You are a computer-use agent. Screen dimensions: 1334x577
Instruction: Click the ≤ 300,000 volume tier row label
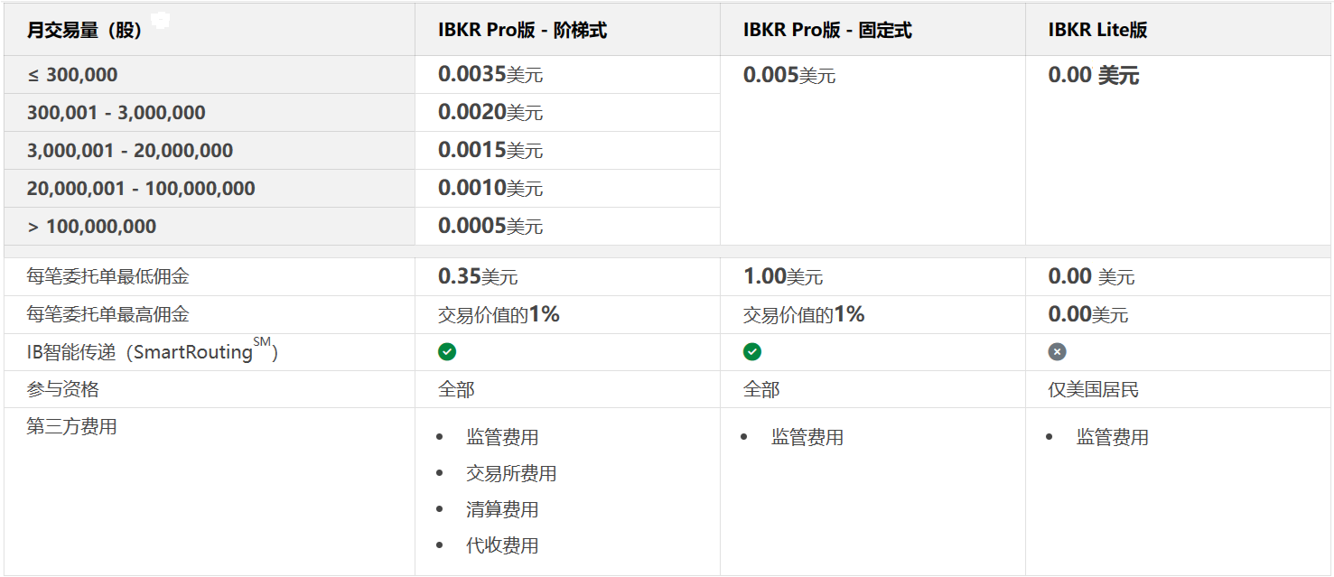pos(72,75)
